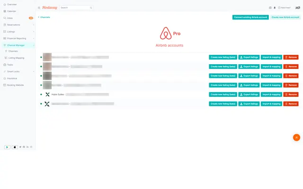303x189 pixels.
Task: Open the Apple App Store badge
Action: (15, 147)
